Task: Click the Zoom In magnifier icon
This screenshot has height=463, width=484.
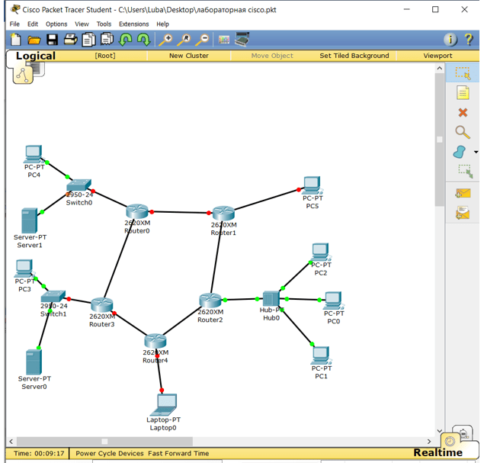Action: [x=165, y=40]
